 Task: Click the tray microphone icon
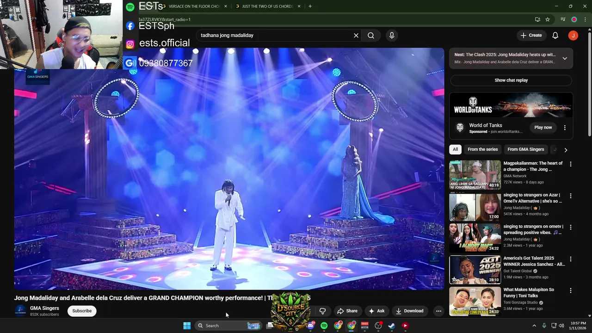pos(544,326)
